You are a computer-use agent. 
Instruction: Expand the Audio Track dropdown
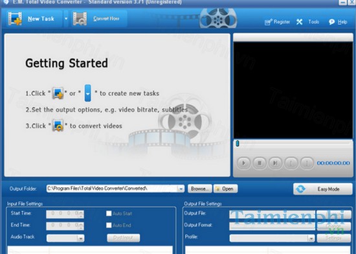pyautogui.click(x=80, y=238)
